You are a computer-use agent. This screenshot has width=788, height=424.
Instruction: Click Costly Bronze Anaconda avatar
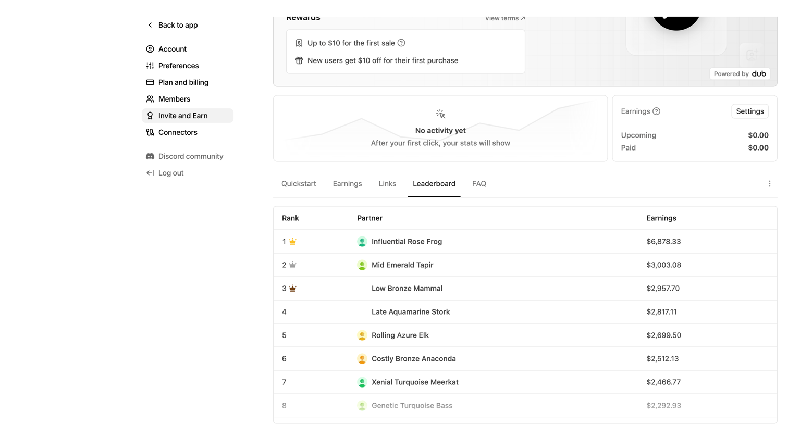tap(362, 359)
